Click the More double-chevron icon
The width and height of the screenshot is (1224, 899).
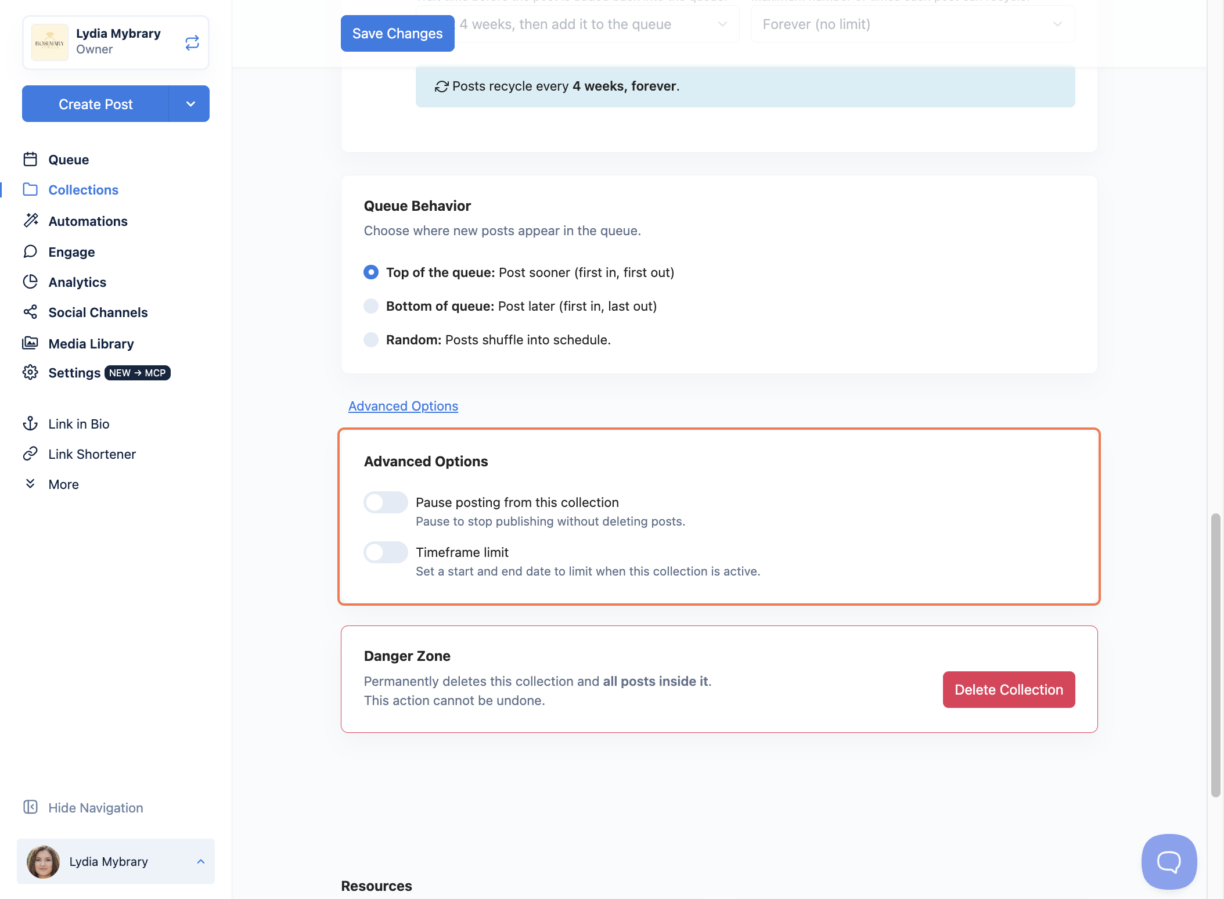click(30, 484)
